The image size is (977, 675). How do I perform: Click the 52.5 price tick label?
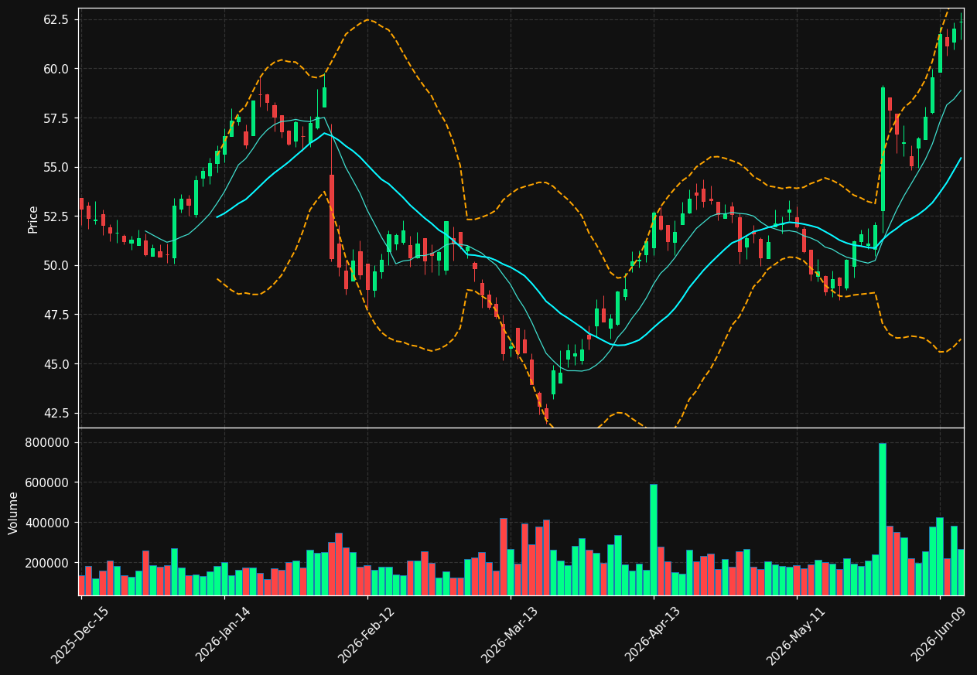coord(56,216)
